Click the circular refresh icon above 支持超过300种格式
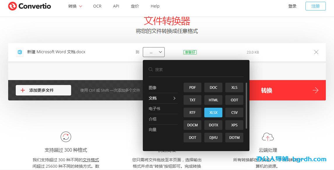This screenshot has height=170, width=334. coord(66,137)
